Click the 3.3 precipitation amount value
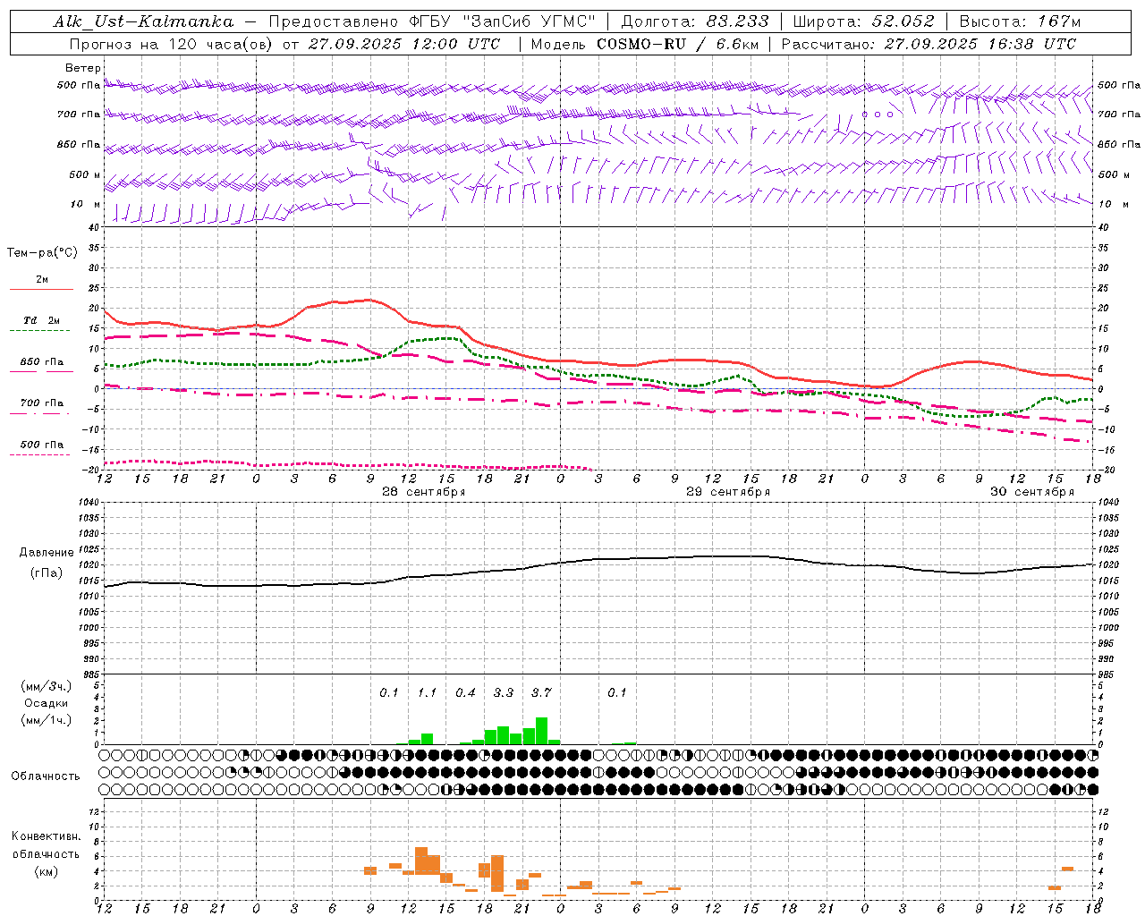Viewport: 1145px width, 916px height. click(504, 692)
